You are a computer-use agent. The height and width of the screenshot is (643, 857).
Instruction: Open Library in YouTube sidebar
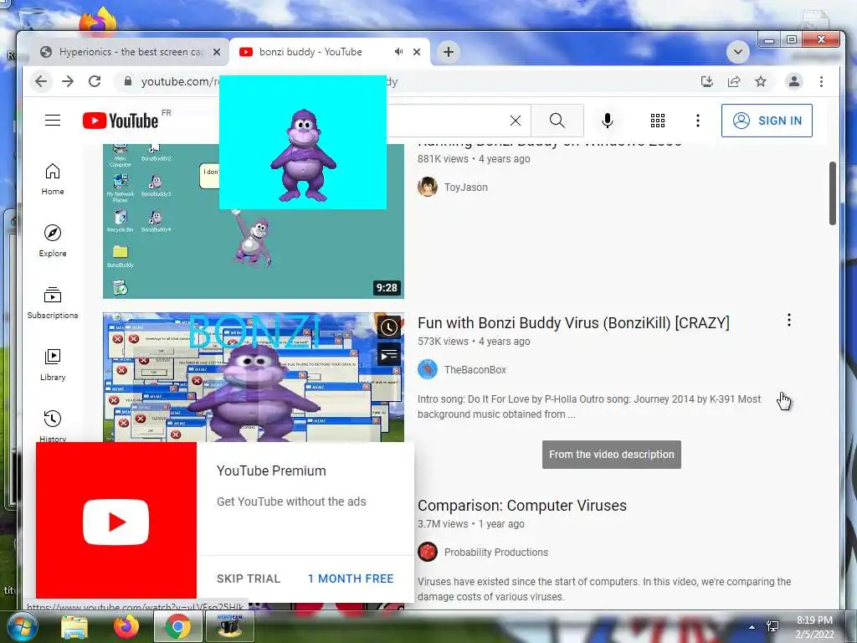[x=53, y=365]
